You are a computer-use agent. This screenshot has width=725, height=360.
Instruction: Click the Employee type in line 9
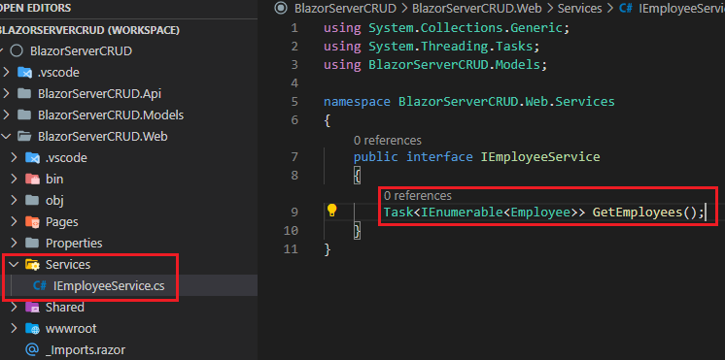[x=540, y=213]
